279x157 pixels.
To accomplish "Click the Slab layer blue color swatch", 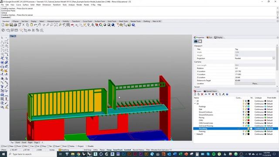I will [x=248, y=109].
